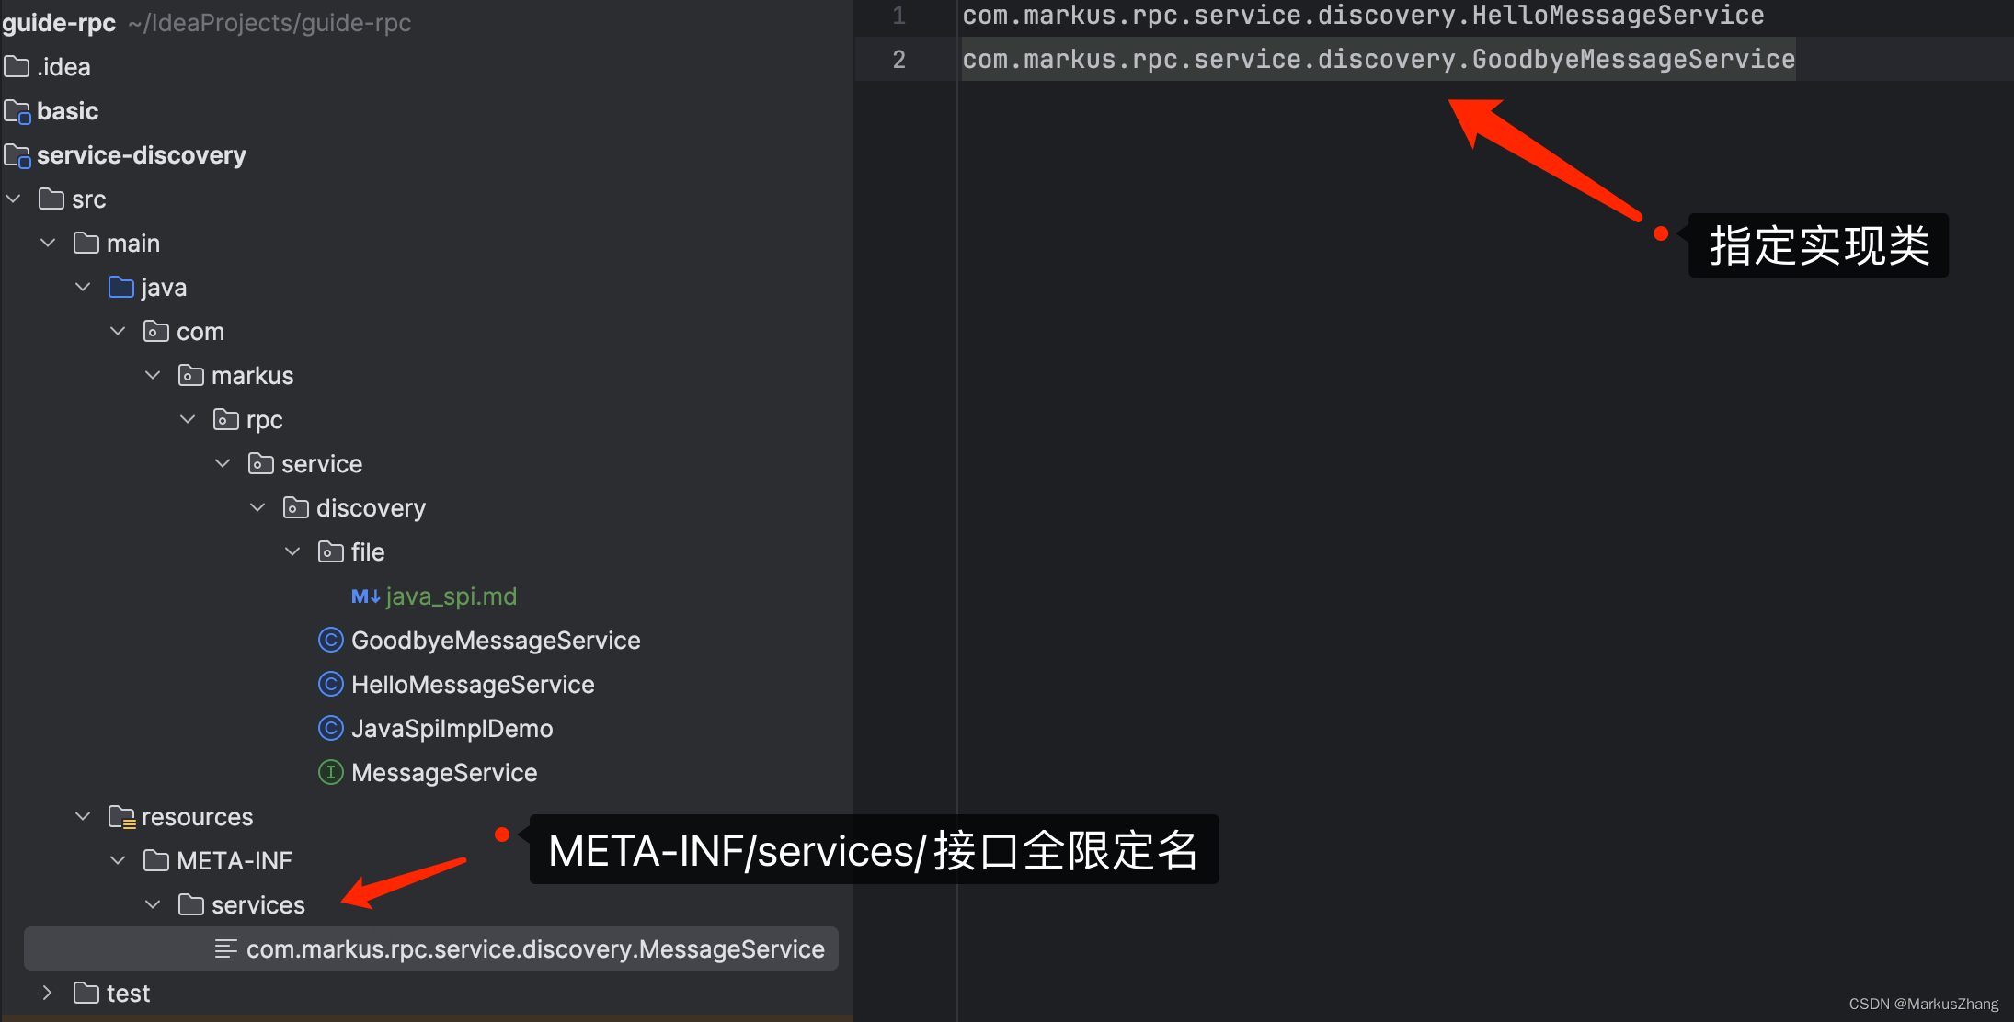2014x1022 pixels.
Task: Click the class icon beside JavaSpiImplDemo
Action: [x=331, y=728]
